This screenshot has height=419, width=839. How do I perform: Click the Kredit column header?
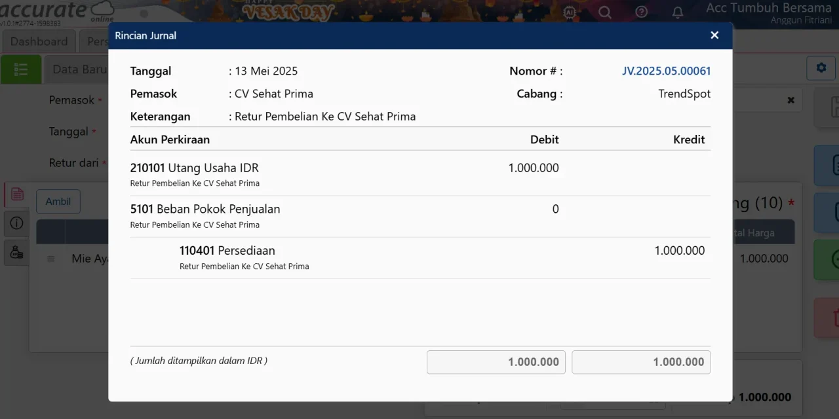[689, 139]
